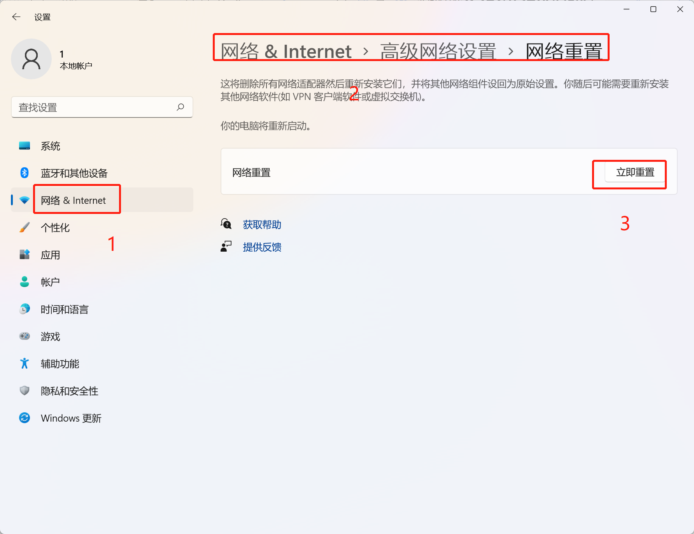This screenshot has height=534, width=694.
Task: Click the Windows Update (Windows 更新) icon
Action: (25, 418)
